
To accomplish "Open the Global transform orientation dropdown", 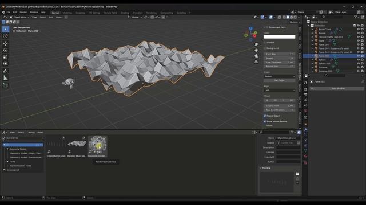I will pos(135,17).
